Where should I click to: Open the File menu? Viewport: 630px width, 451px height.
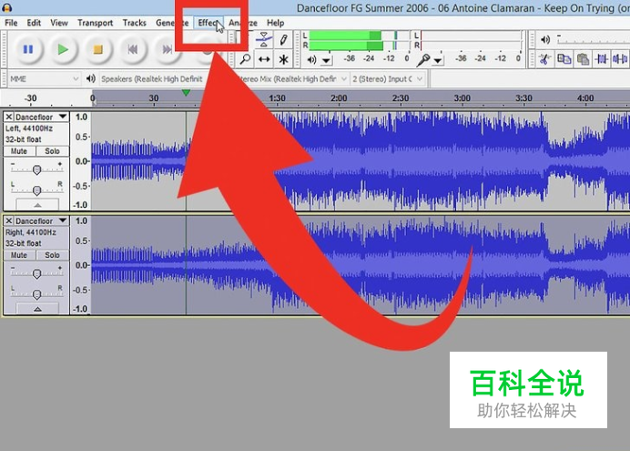pos(11,23)
